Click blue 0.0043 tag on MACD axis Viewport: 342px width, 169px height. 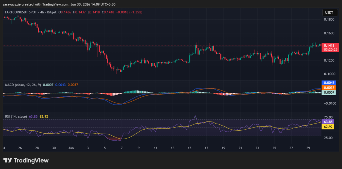329,83
